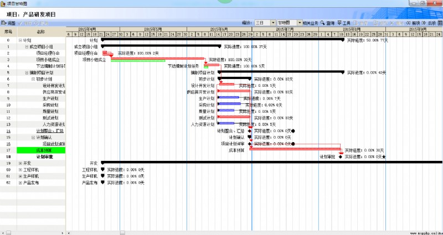Expand the 产品发布 tree node
This screenshot has width=443, height=235.
[x=20, y=183]
